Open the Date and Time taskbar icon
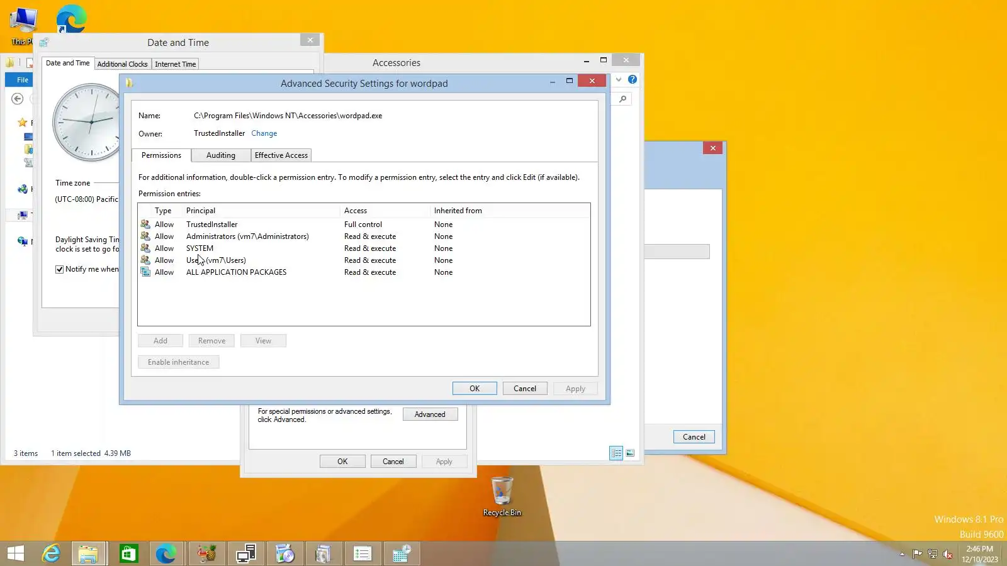The height and width of the screenshot is (566, 1007). coord(402,553)
